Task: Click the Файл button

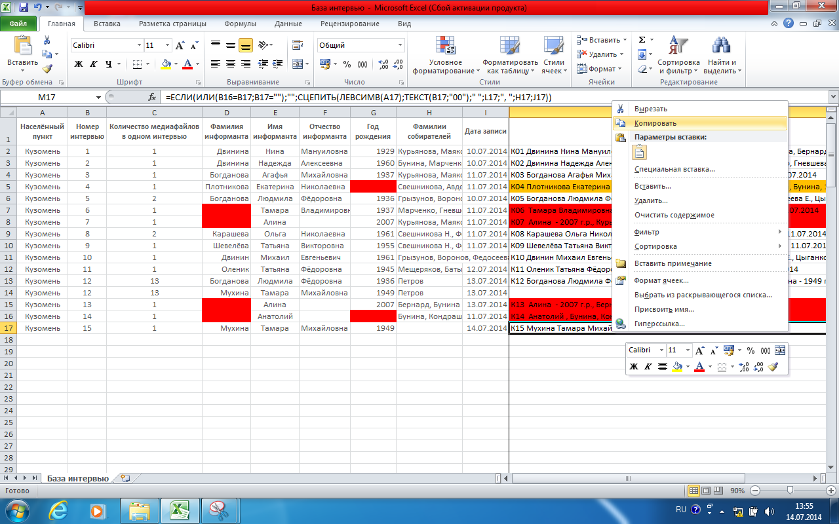Action: (x=18, y=24)
